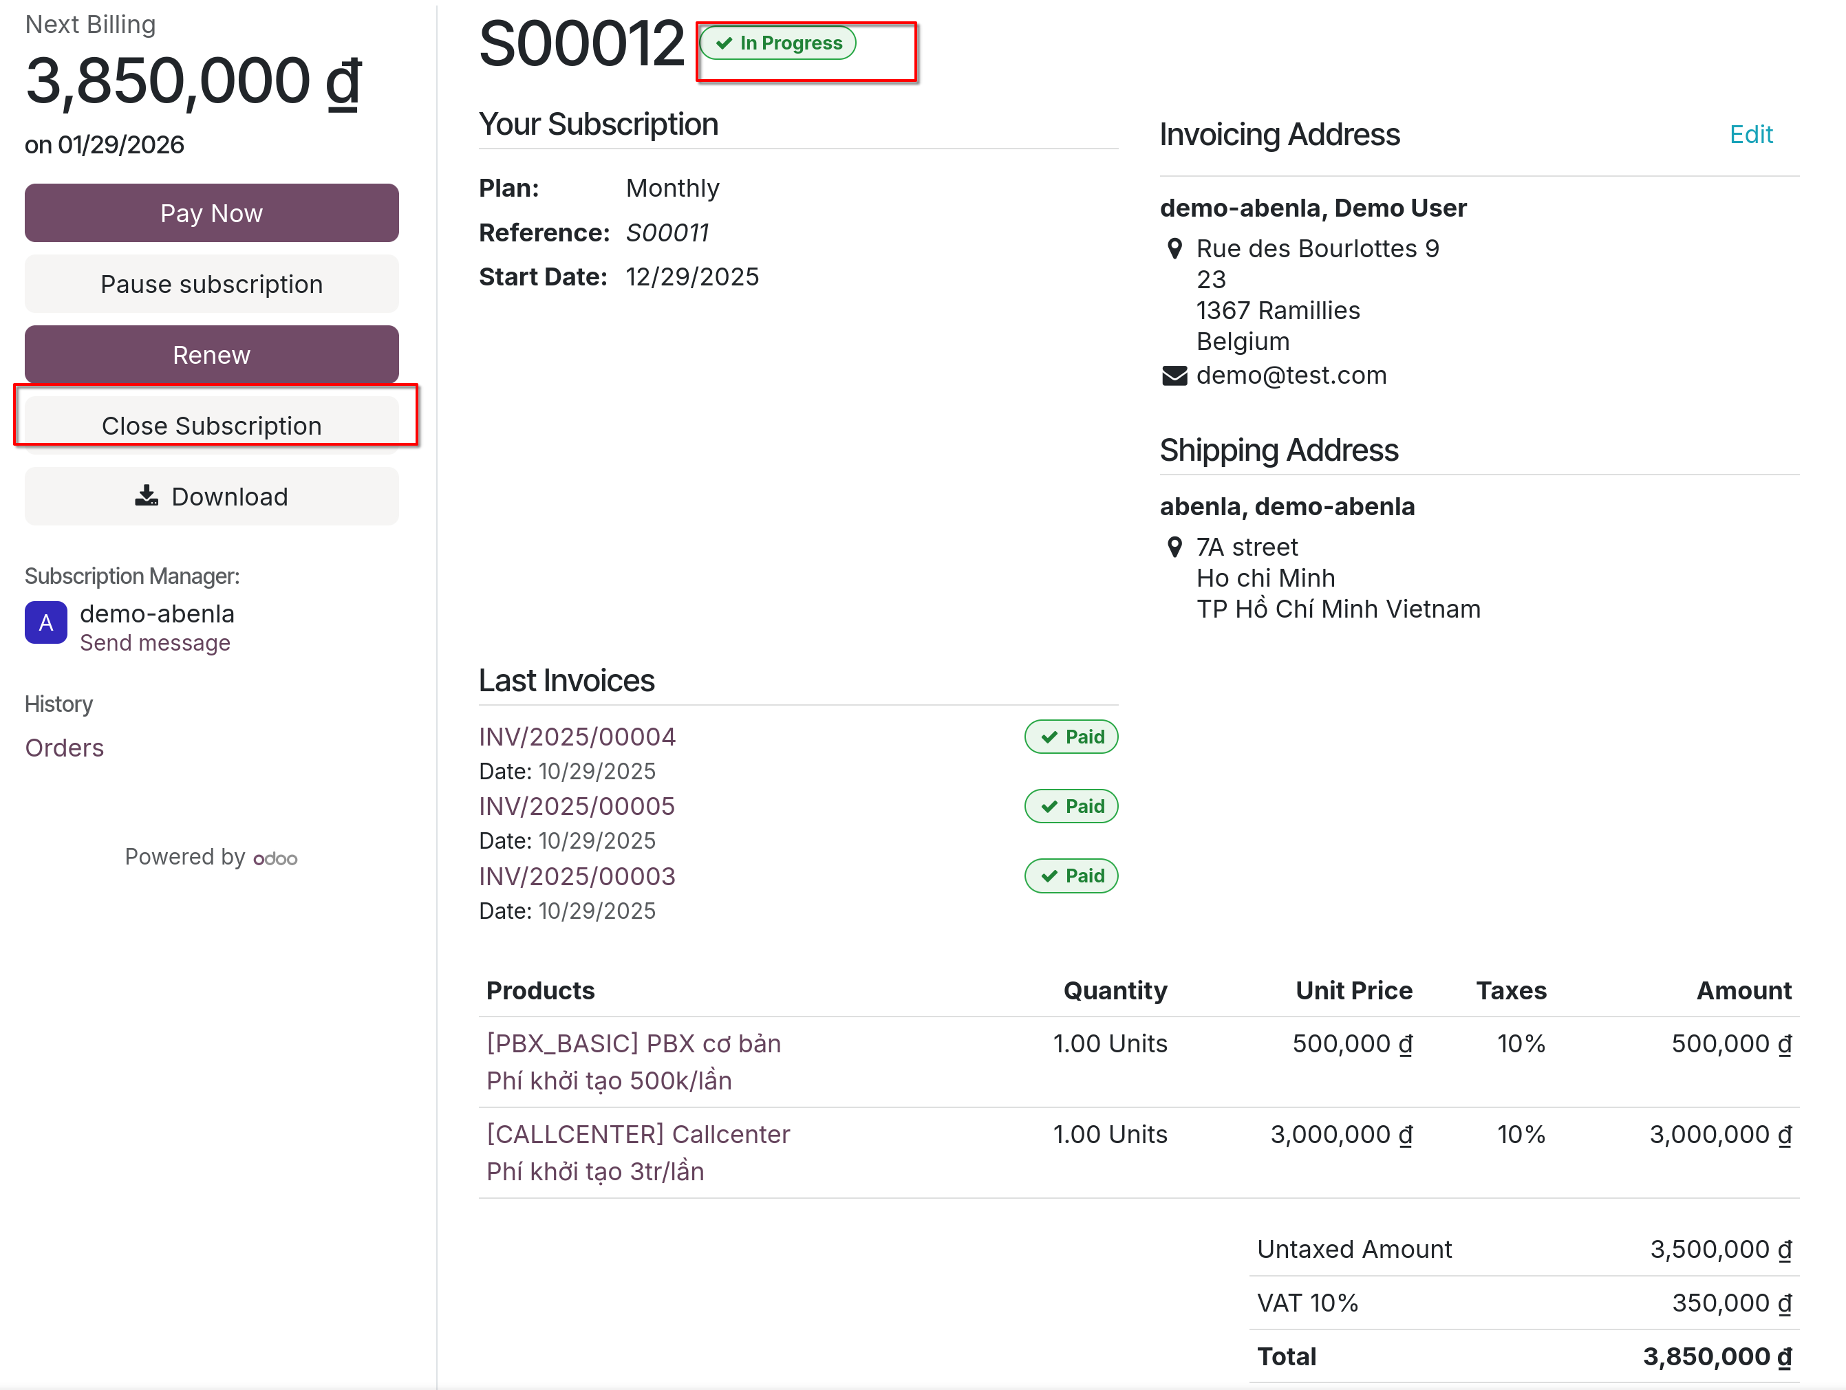Click the Odoo logo
The width and height of the screenshot is (1846, 1390).
[275, 858]
